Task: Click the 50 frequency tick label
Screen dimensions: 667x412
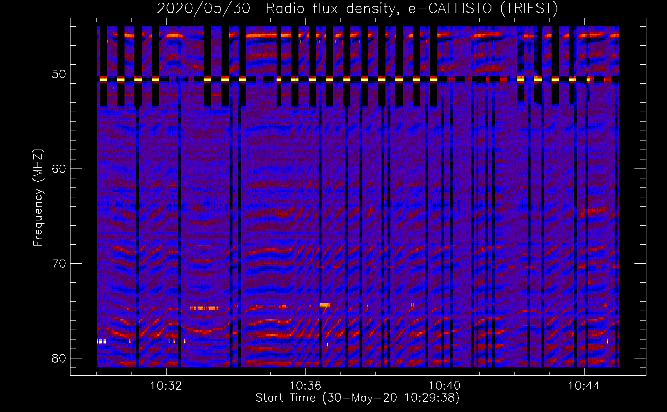Action: point(59,75)
